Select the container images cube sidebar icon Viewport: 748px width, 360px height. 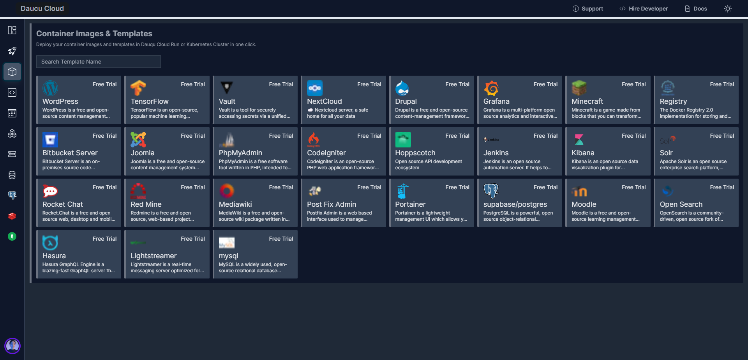[x=12, y=72]
